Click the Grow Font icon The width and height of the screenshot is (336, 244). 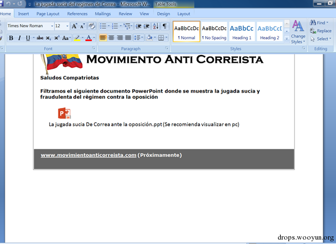point(74,26)
